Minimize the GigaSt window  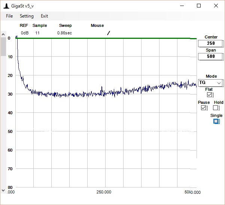click(182, 6)
